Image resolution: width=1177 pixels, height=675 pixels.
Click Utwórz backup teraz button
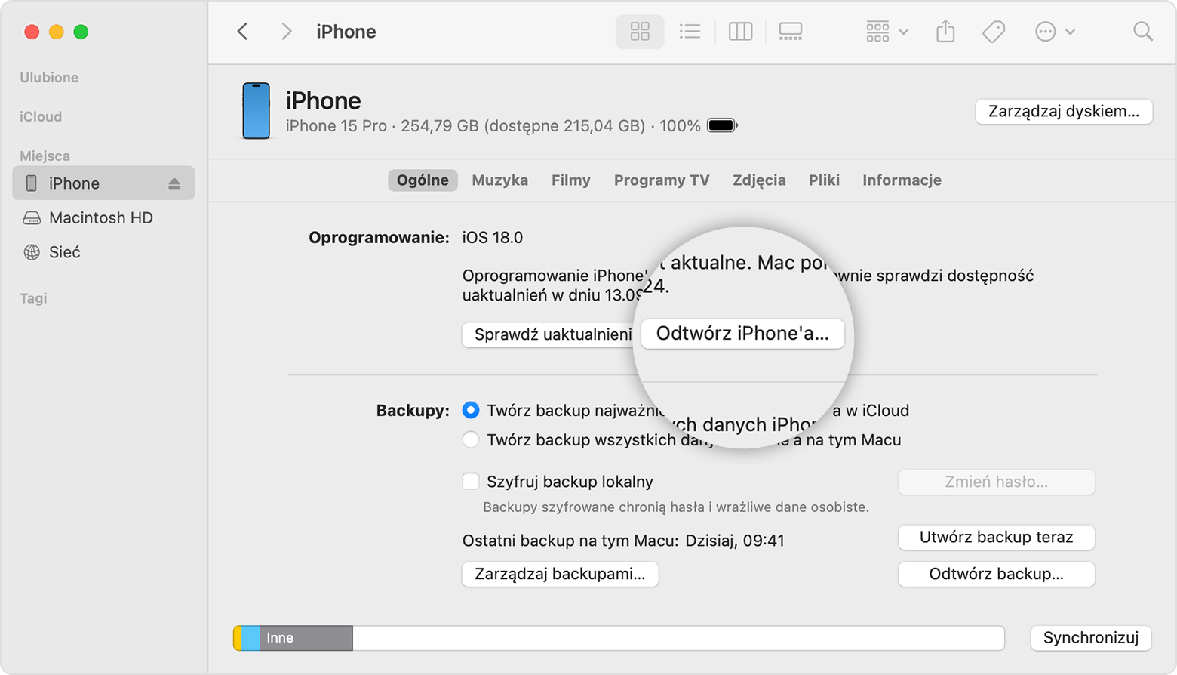pyautogui.click(x=996, y=538)
